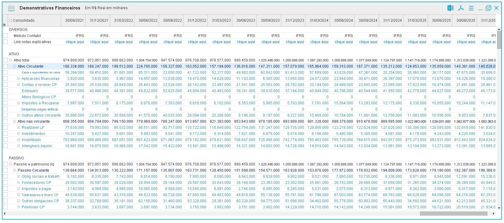The image size is (504, 223).
Task: Open 'clique aqui' link for 31/12/2022
Action: point(197,42)
